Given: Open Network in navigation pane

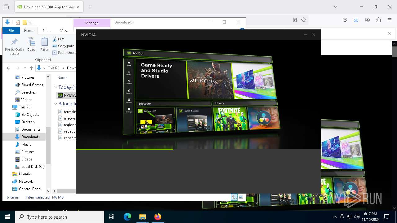Looking at the screenshot, I should 22,181.
